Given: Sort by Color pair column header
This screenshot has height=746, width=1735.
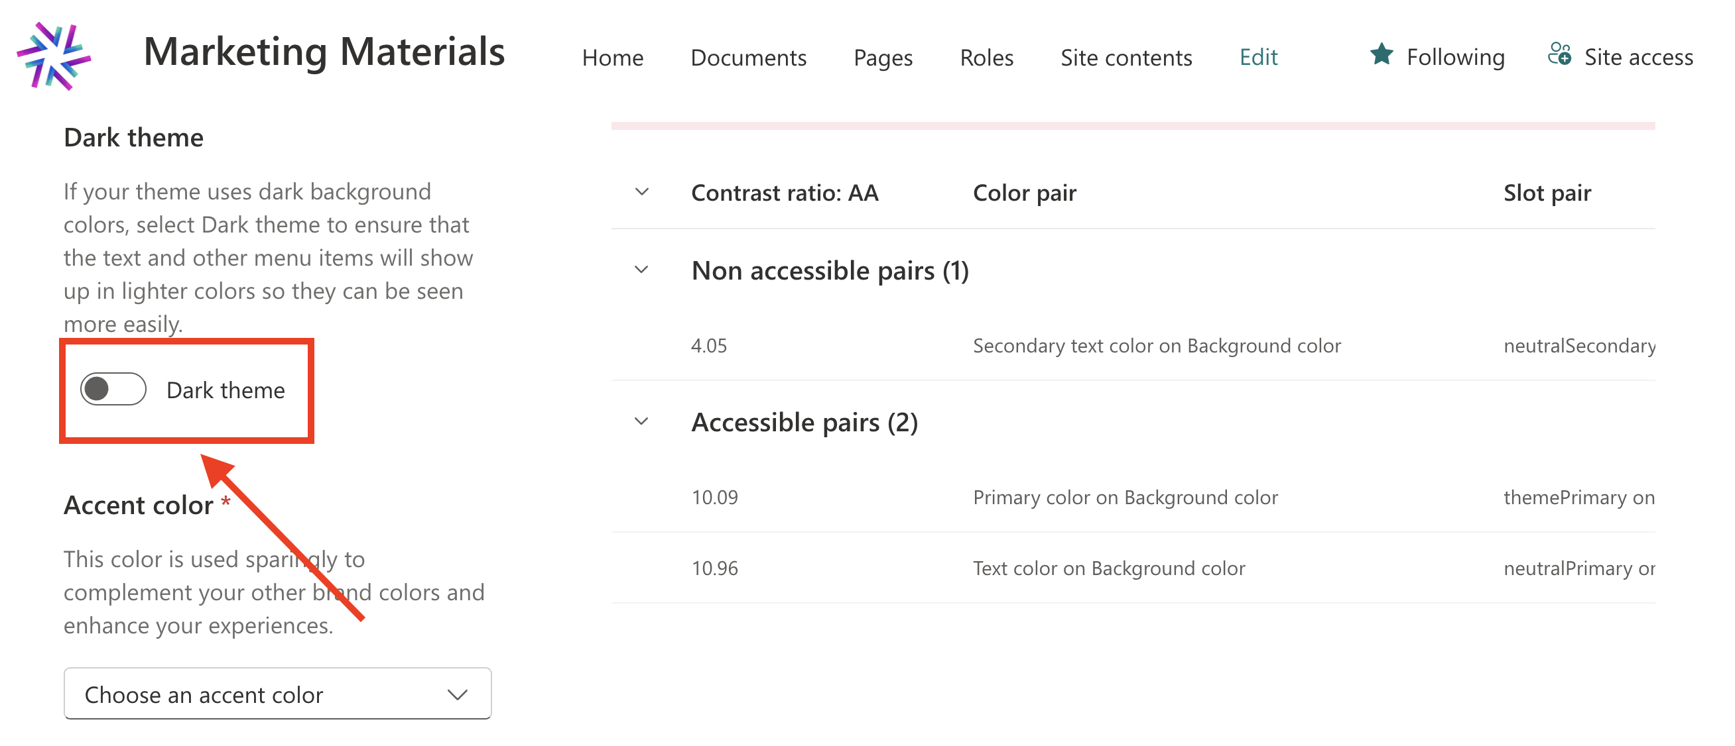Looking at the screenshot, I should click(x=1024, y=193).
